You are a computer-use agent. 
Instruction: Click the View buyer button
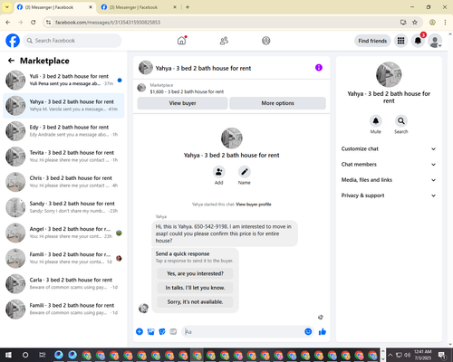[182, 103]
